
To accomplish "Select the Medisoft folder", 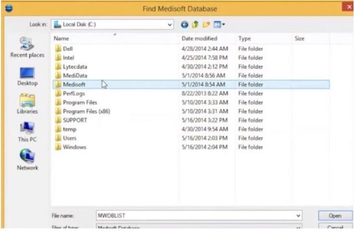I will [191, 85].
